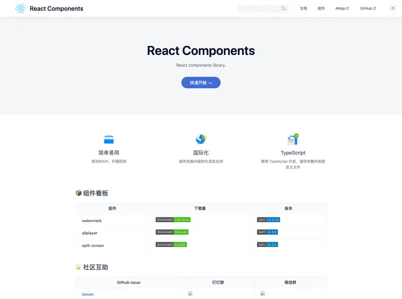Click the Github Issue column header
402x299 pixels.
[129, 282]
